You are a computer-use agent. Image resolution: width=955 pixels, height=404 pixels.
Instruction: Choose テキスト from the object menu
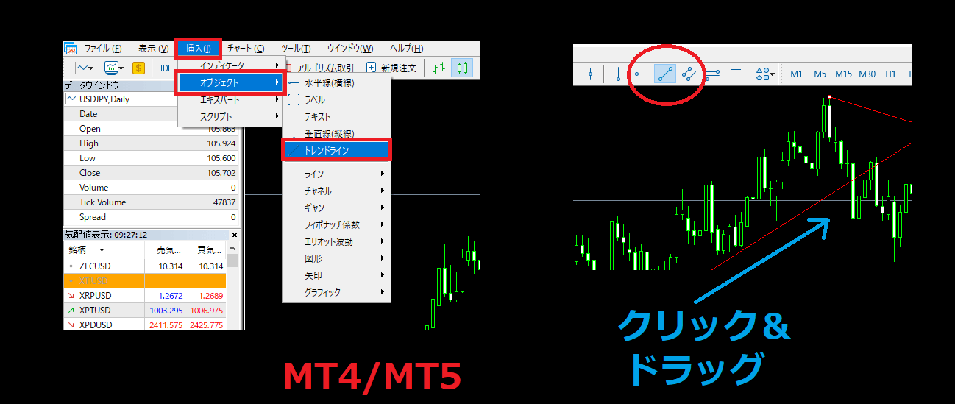click(x=337, y=117)
